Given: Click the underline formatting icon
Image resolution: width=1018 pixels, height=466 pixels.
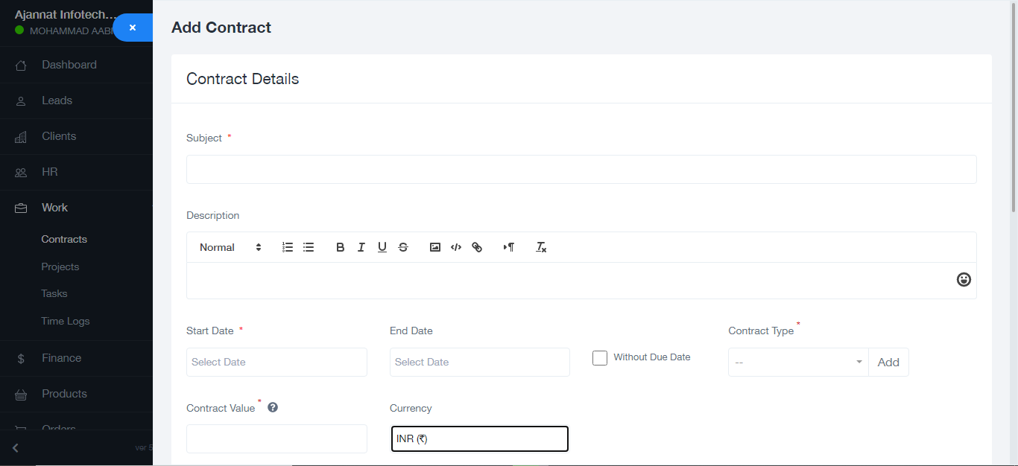Looking at the screenshot, I should (382, 247).
